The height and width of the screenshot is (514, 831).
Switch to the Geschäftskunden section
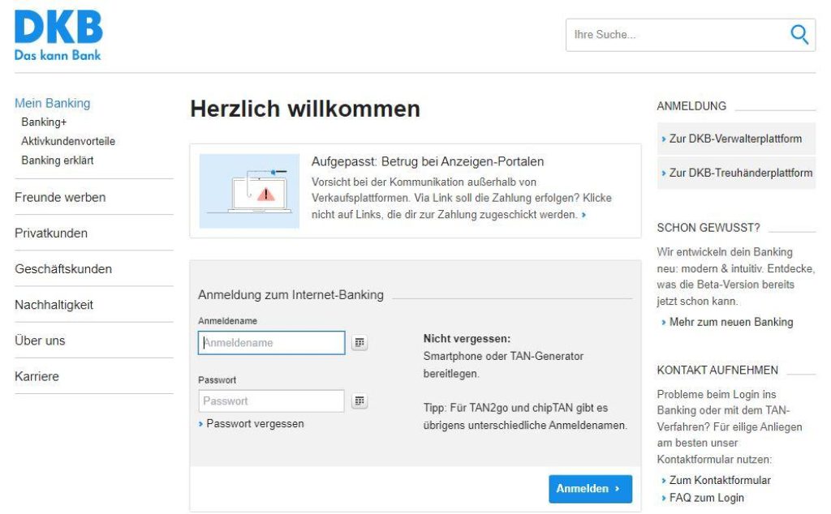click(x=62, y=268)
